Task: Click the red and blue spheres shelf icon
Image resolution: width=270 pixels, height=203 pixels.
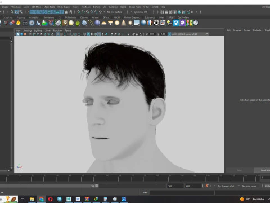Action: 12,23
